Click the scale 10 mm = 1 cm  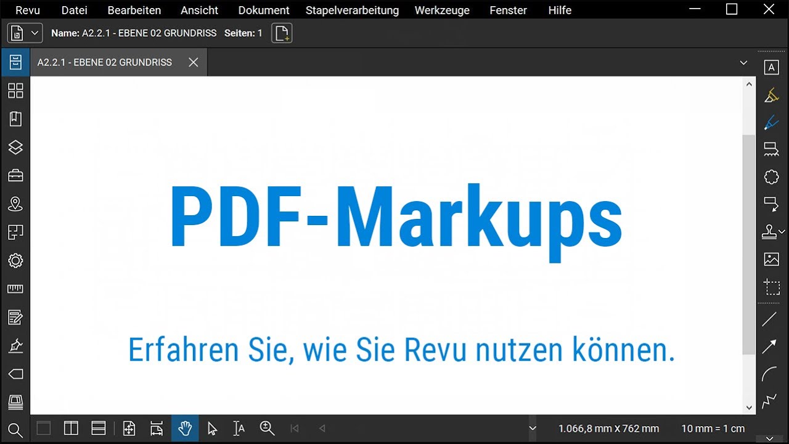click(713, 429)
